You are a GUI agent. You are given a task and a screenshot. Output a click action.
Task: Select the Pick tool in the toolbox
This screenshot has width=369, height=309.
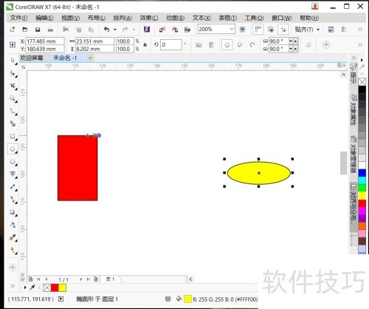click(13, 61)
